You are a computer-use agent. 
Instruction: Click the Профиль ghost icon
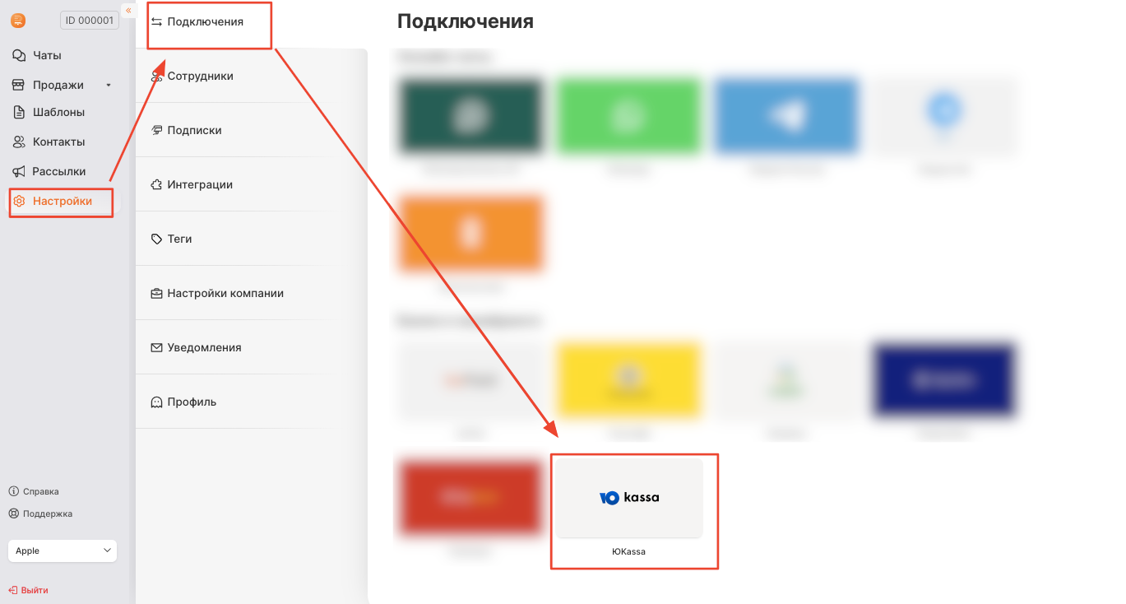click(x=156, y=402)
